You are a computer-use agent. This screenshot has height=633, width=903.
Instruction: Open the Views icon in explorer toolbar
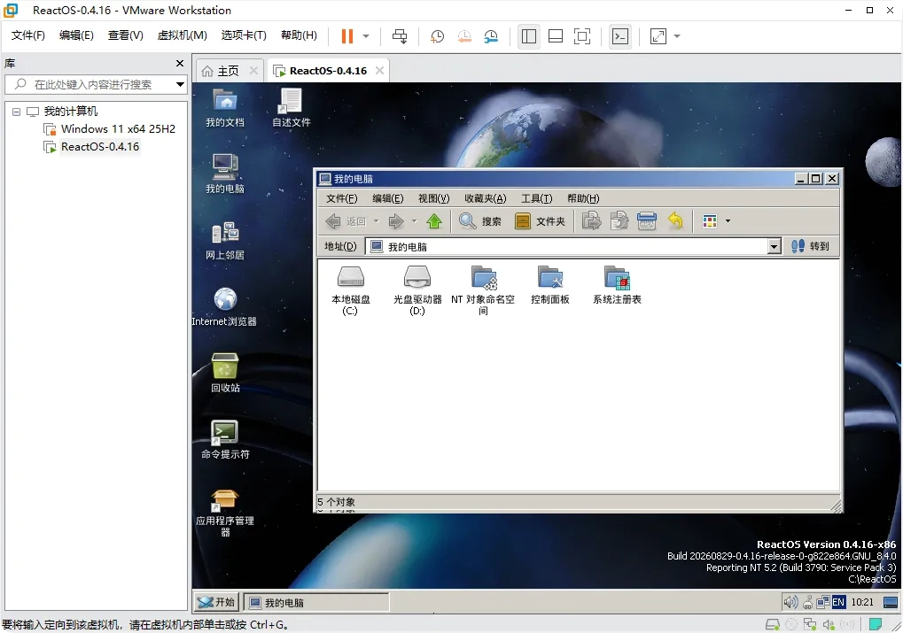click(x=710, y=221)
